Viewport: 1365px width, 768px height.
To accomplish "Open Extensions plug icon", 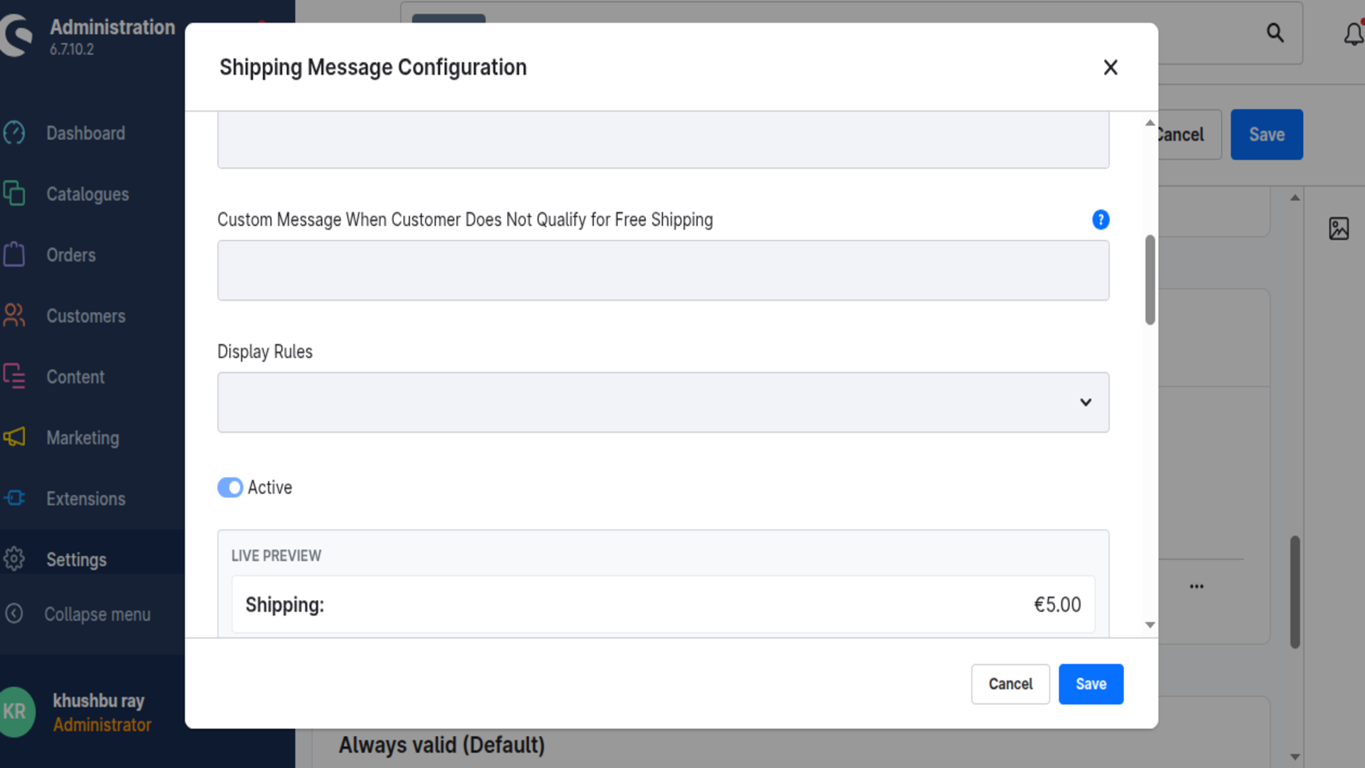I will point(14,498).
